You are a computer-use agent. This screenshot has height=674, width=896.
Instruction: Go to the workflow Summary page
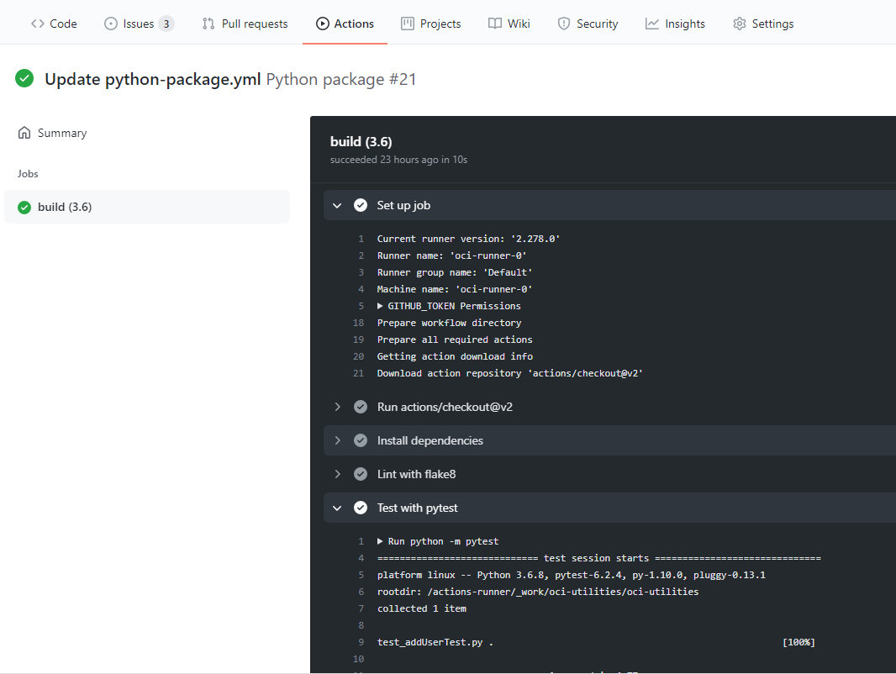point(61,133)
